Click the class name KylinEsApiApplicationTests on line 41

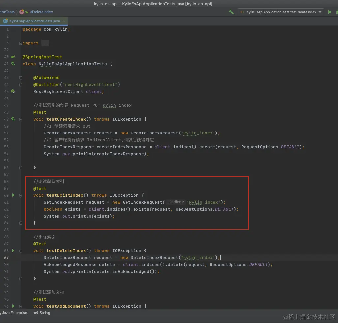(73, 64)
